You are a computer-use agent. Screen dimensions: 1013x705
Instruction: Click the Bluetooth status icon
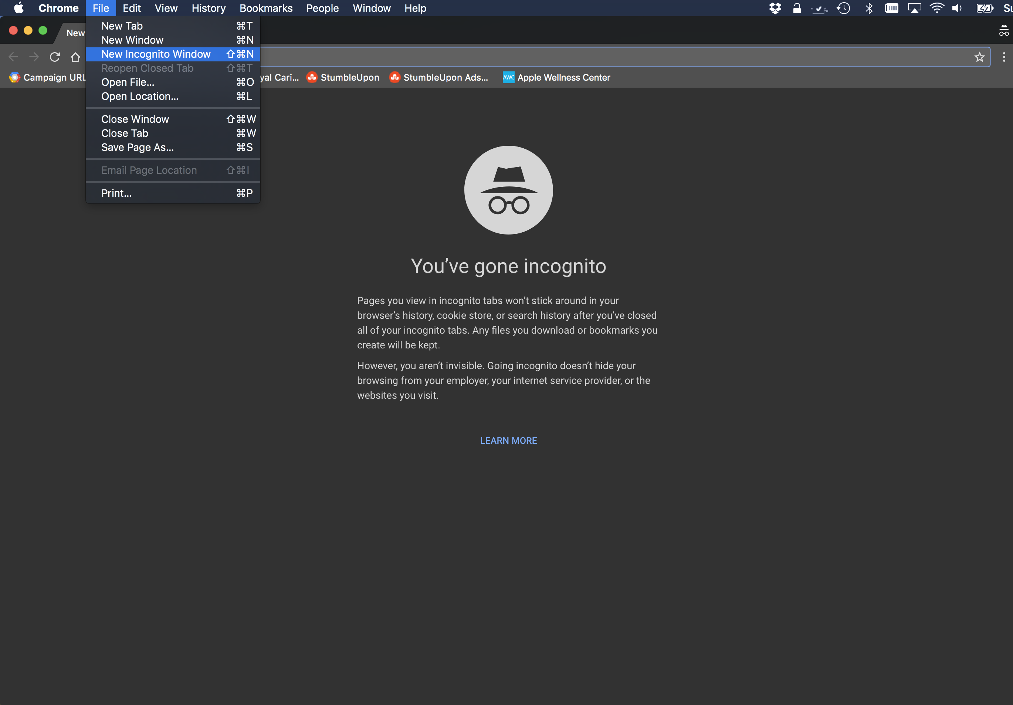pyautogui.click(x=869, y=8)
